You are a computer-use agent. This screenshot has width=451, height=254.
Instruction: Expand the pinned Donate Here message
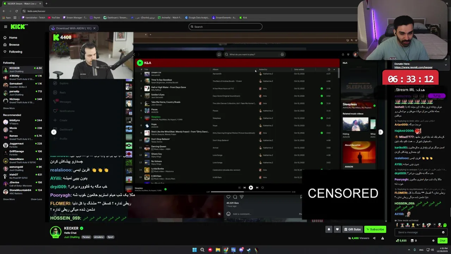pos(446,65)
